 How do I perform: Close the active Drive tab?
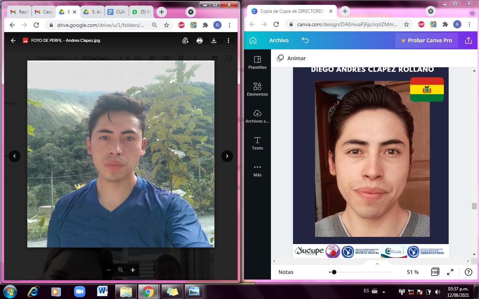pos(74,12)
